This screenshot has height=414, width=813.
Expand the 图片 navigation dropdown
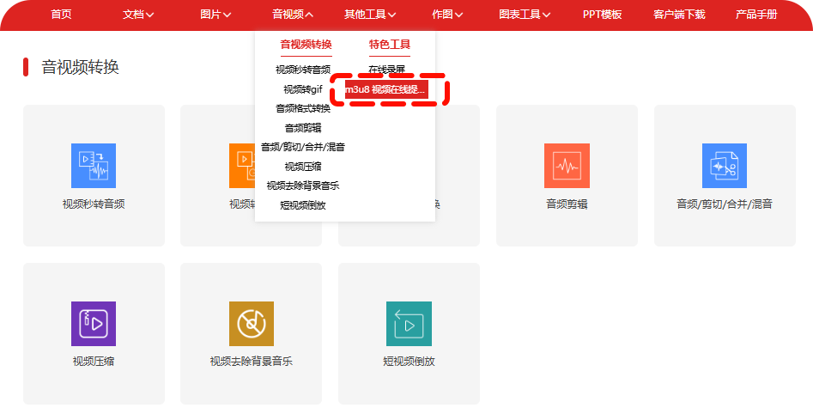pos(215,15)
